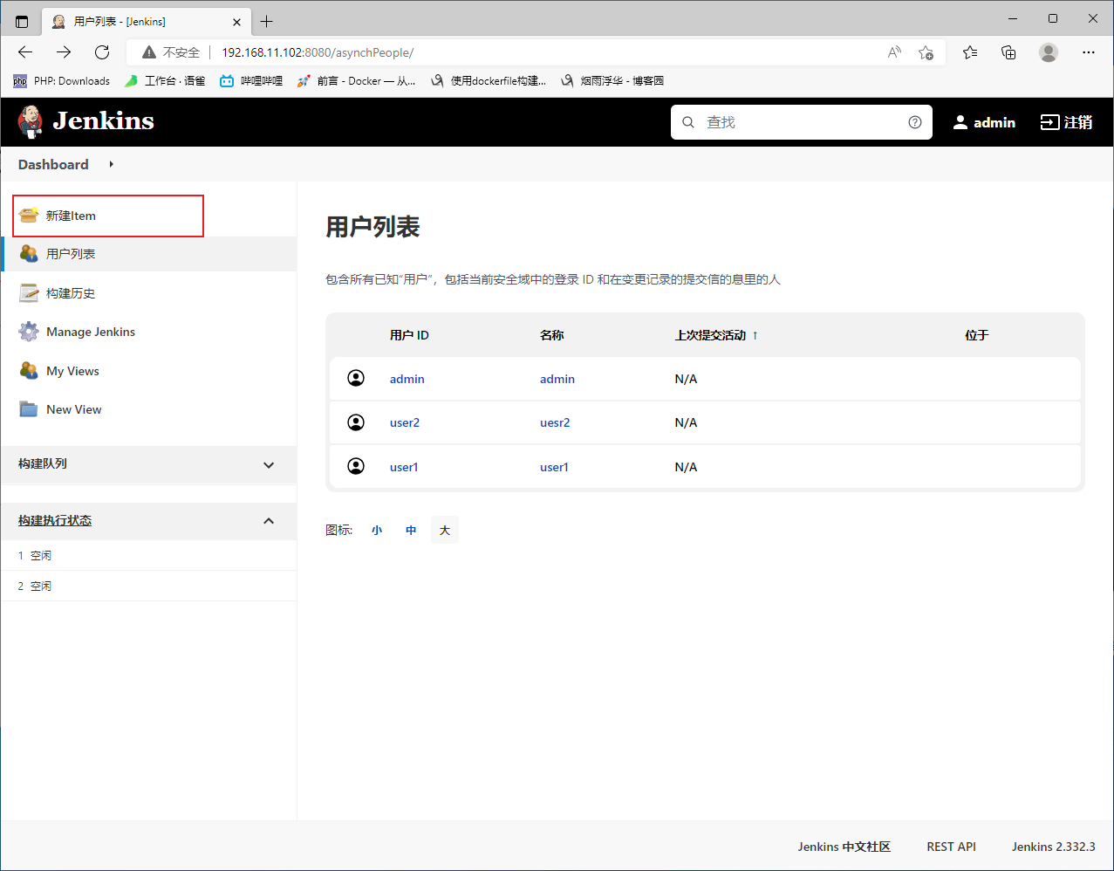The width and height of the screenshot is (1114, 871).
Task: Click the user1 user ID link
Action: [x=404, y=467]
